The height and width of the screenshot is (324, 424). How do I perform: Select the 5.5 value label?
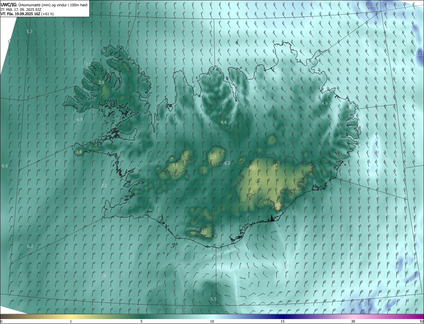click(213, 299)
